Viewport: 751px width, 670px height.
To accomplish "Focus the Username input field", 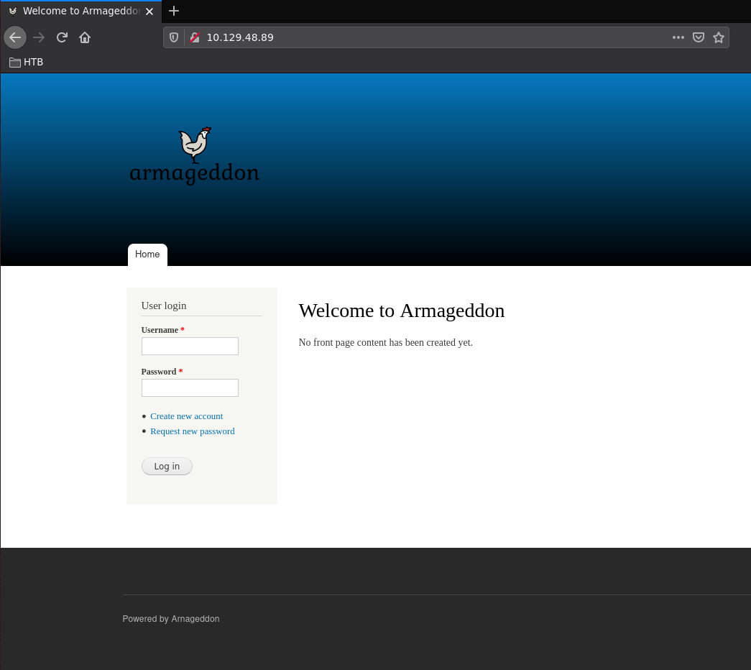I will (190, 346).
